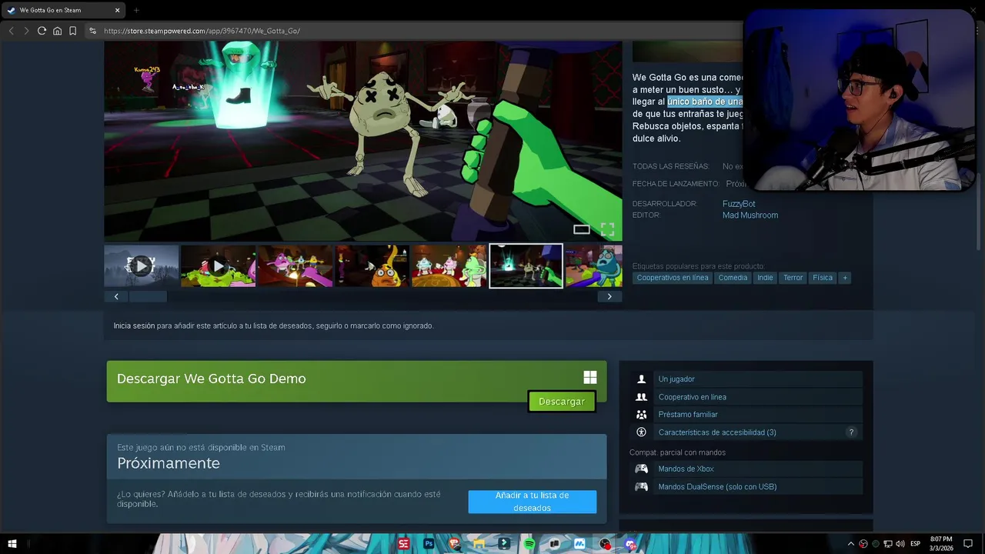Viewport: 985px width, 554px height.
Task: Click the URL address bar
Action: pos(416,31)
